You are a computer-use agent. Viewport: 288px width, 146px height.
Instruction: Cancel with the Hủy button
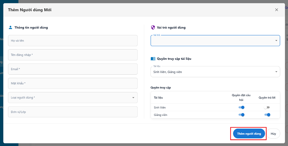click(273, 134)
